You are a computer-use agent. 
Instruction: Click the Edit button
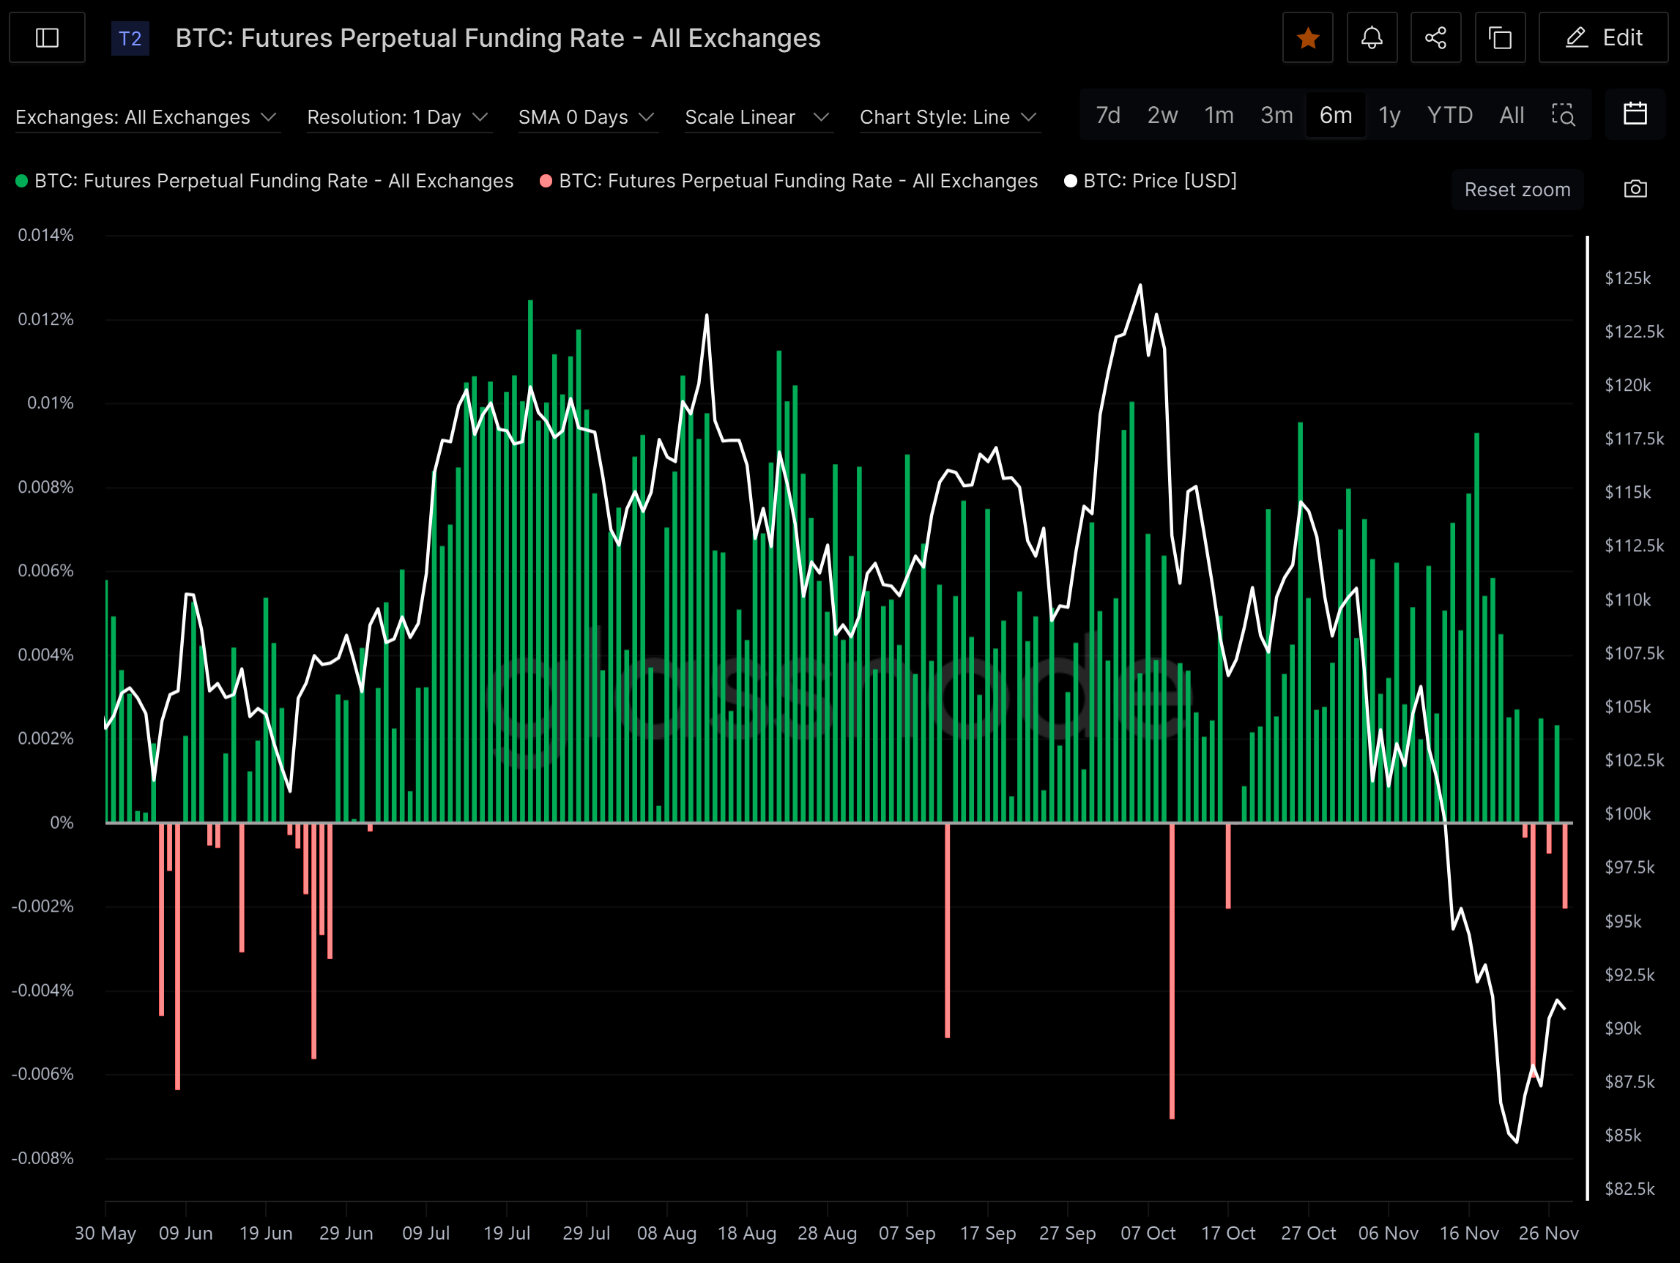coord(1603,38)
